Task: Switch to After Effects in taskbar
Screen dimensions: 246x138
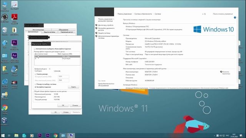Action: pos(48,135)
